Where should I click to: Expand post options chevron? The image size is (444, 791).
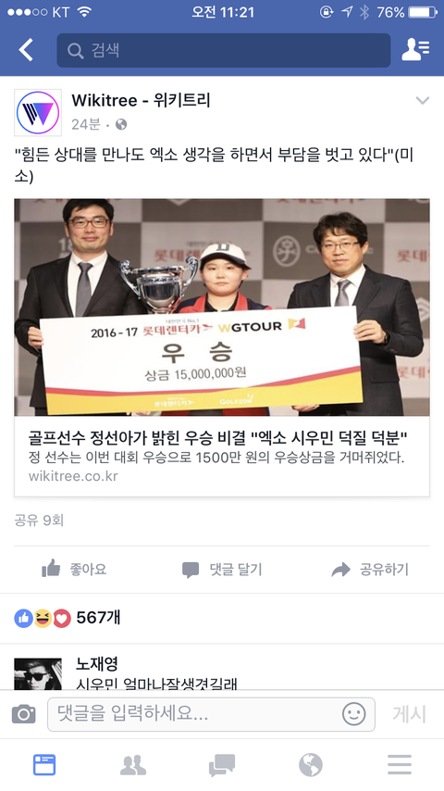423,100
